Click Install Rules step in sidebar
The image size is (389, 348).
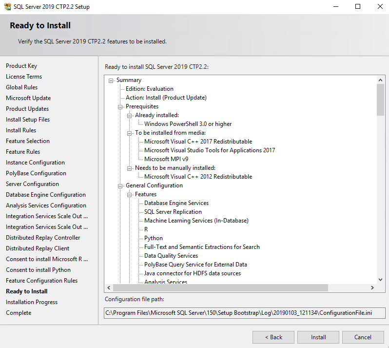[x=21, y=130]
